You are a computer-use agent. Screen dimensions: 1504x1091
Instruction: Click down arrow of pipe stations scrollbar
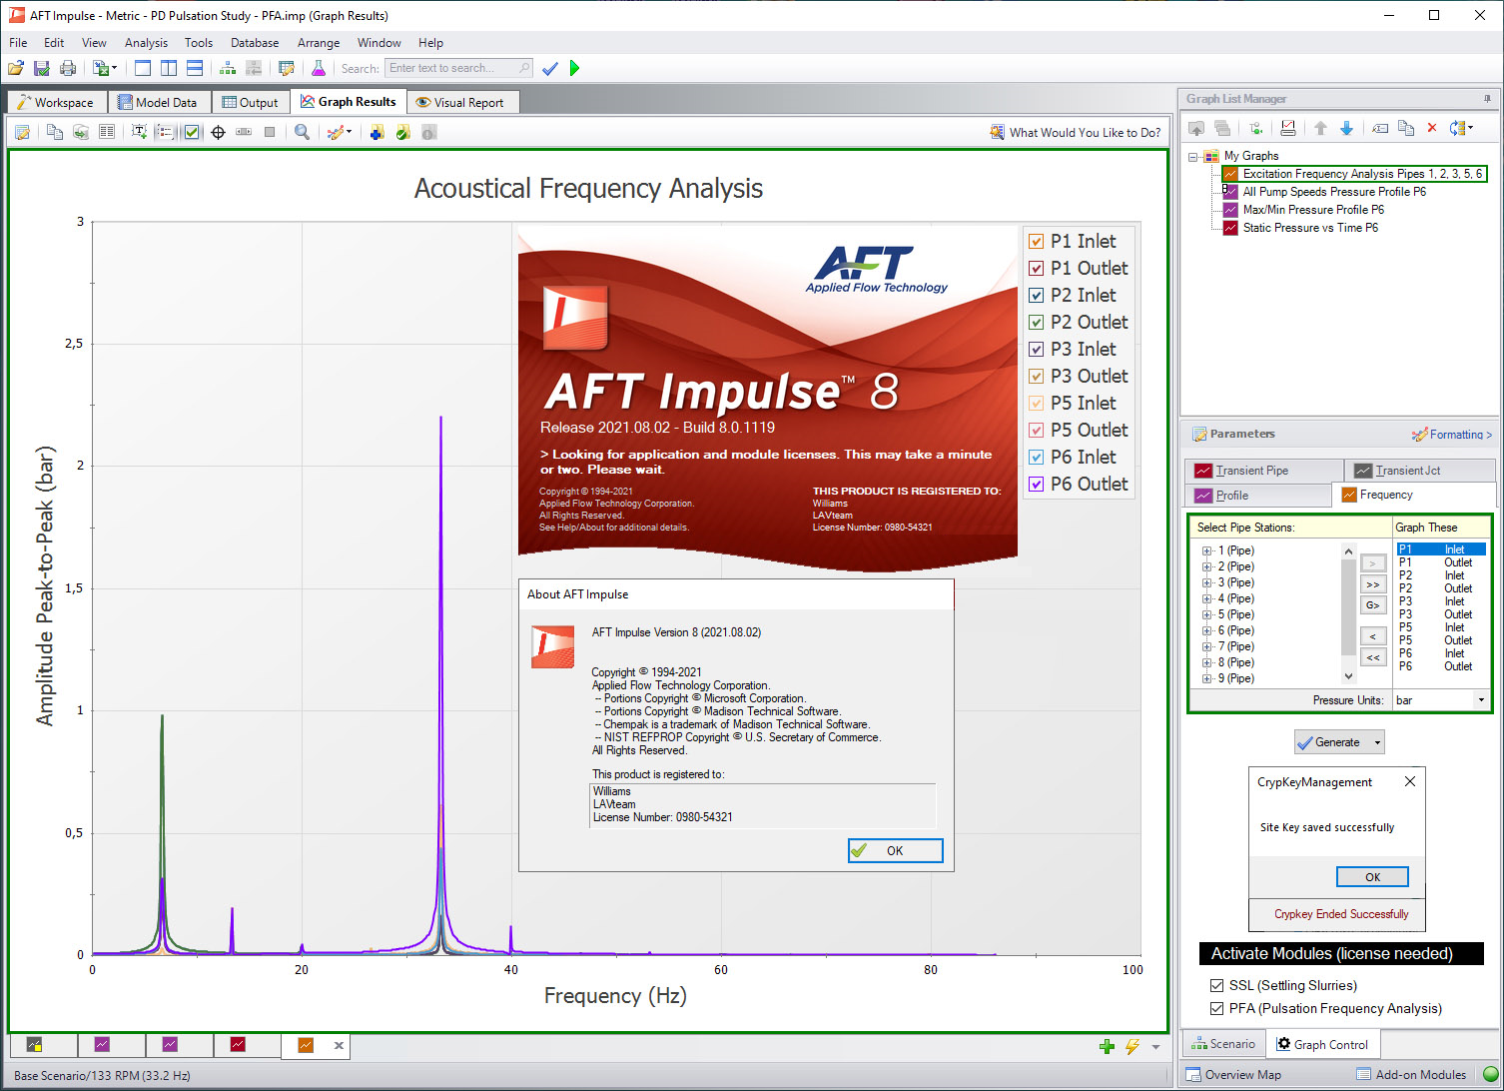pos(1348,676)
